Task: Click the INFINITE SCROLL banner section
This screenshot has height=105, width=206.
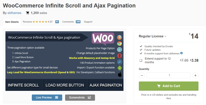Action: pyautogui.click(x=24, y=85)
